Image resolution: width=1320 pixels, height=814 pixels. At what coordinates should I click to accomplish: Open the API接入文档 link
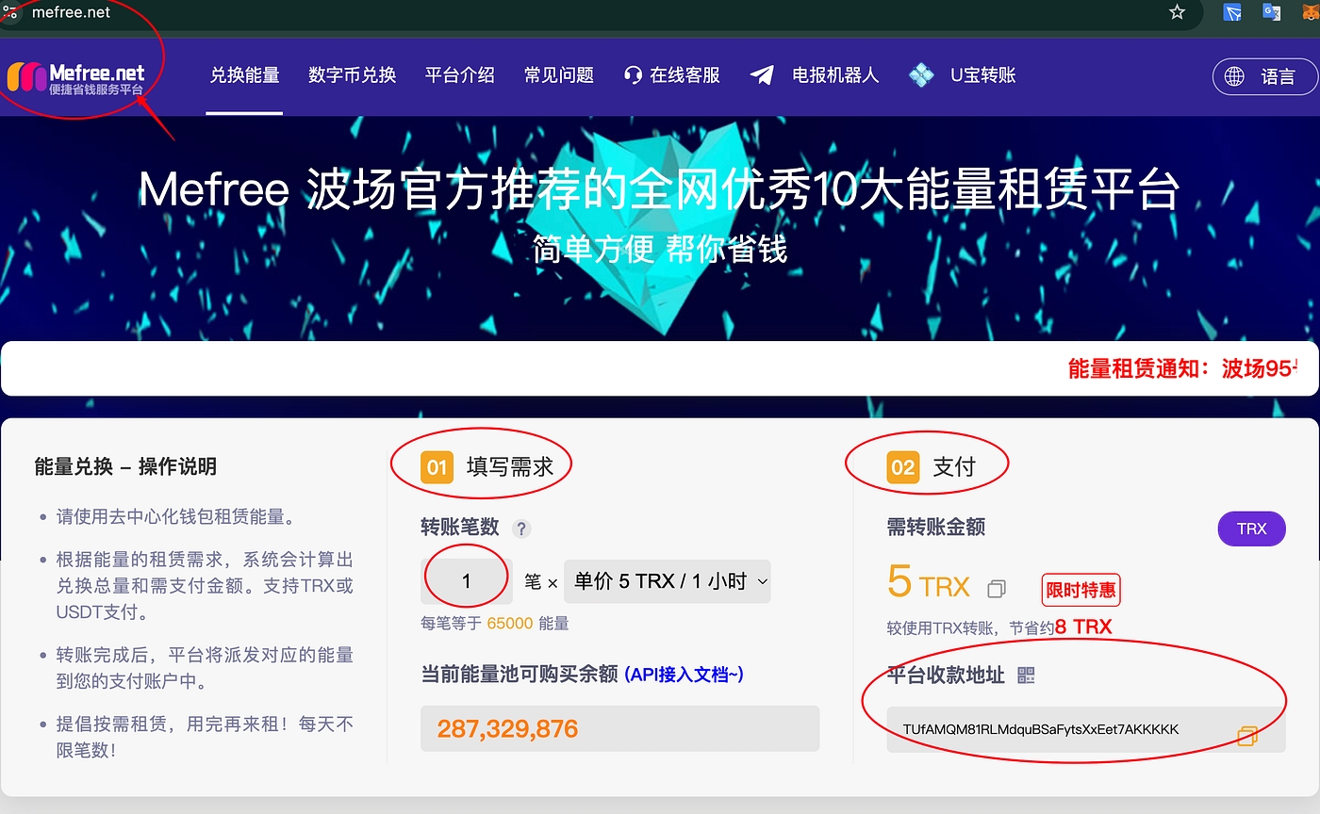tap(685, 674)
